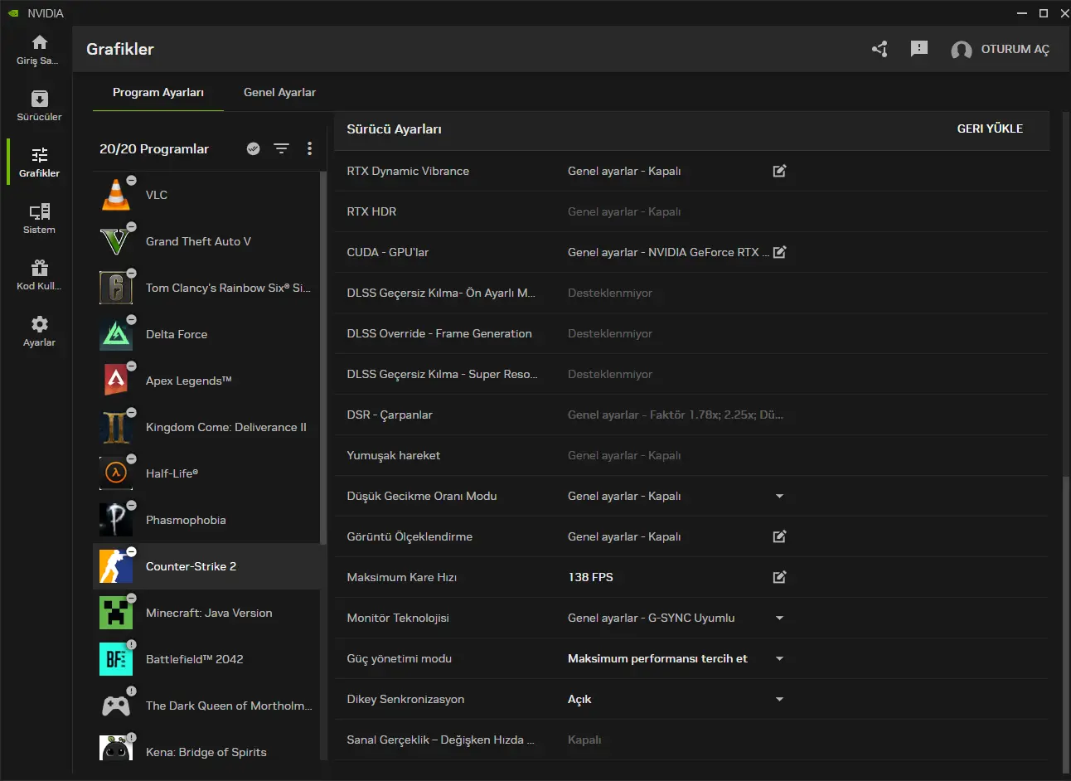Click the minus badge on Counter-Strike 2

pyautogui.click(x=131, y=551)
